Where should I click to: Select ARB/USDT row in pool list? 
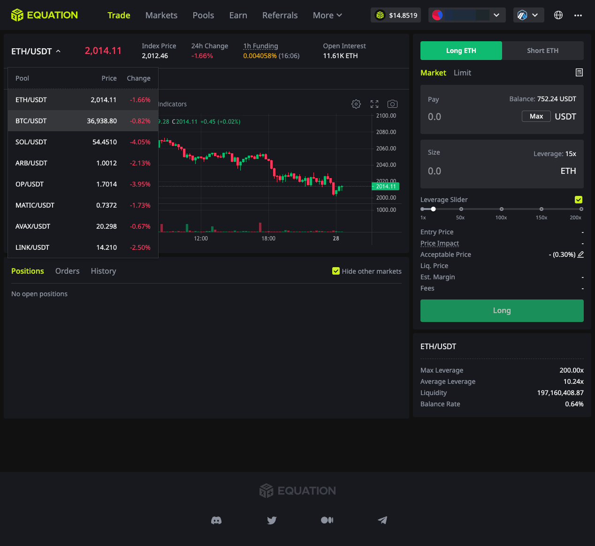pos(83,163)
